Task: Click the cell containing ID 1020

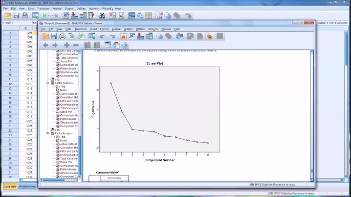Action: pos(26,121)
